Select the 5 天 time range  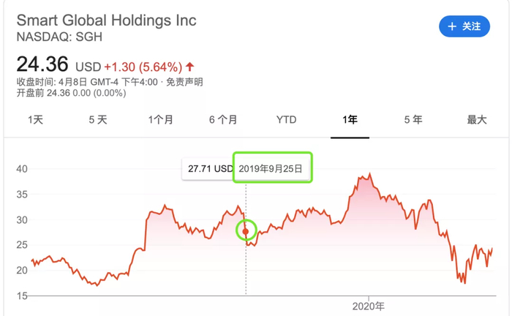98,119
